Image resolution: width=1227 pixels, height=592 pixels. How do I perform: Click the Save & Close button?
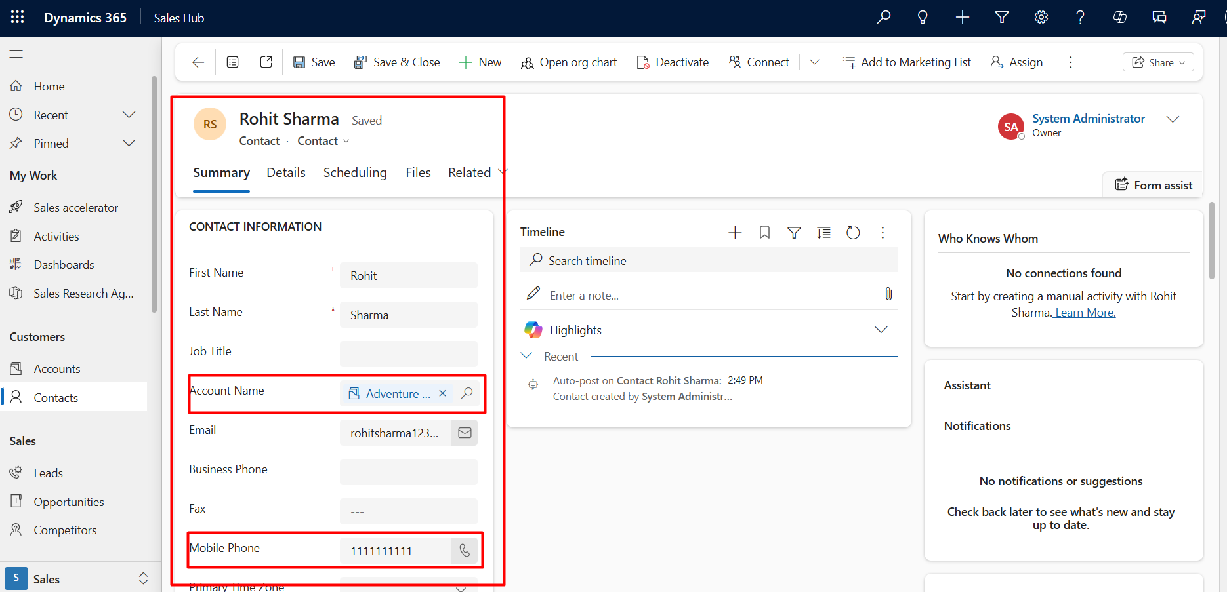point(397,62)
